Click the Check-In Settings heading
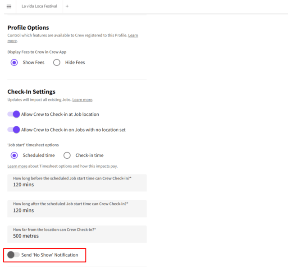The height and width of the screenshot is (267, 288). tap(31, 92)
